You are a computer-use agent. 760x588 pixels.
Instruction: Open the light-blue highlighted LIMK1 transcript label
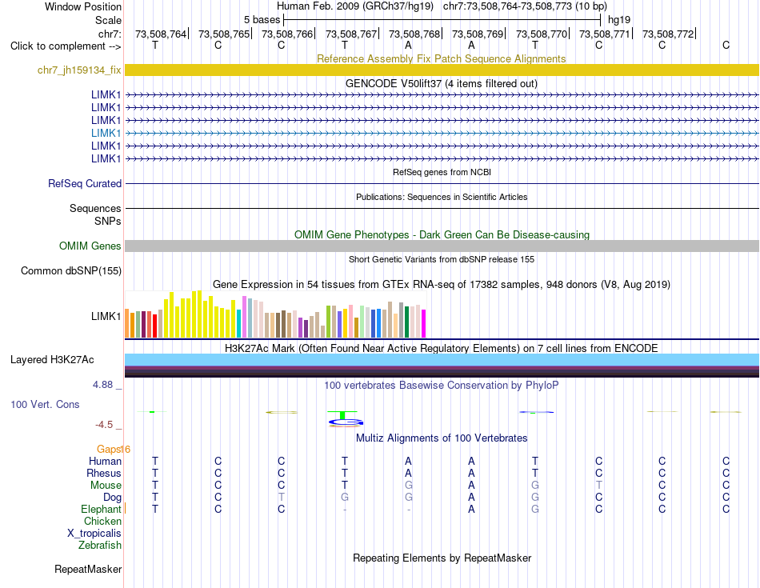click(x=106, y=133)
